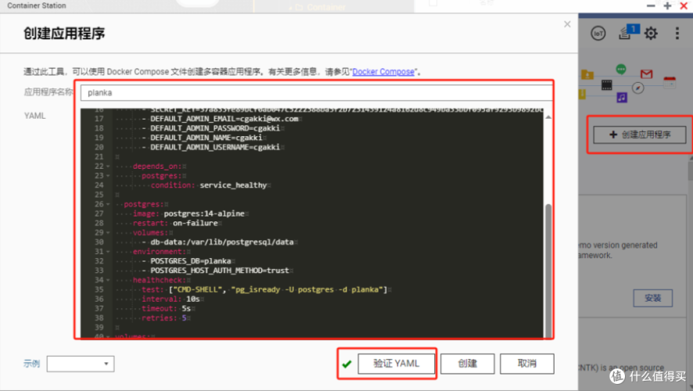
Task: Open the example (示例) dropdown
Action: [x=81, y=364]
